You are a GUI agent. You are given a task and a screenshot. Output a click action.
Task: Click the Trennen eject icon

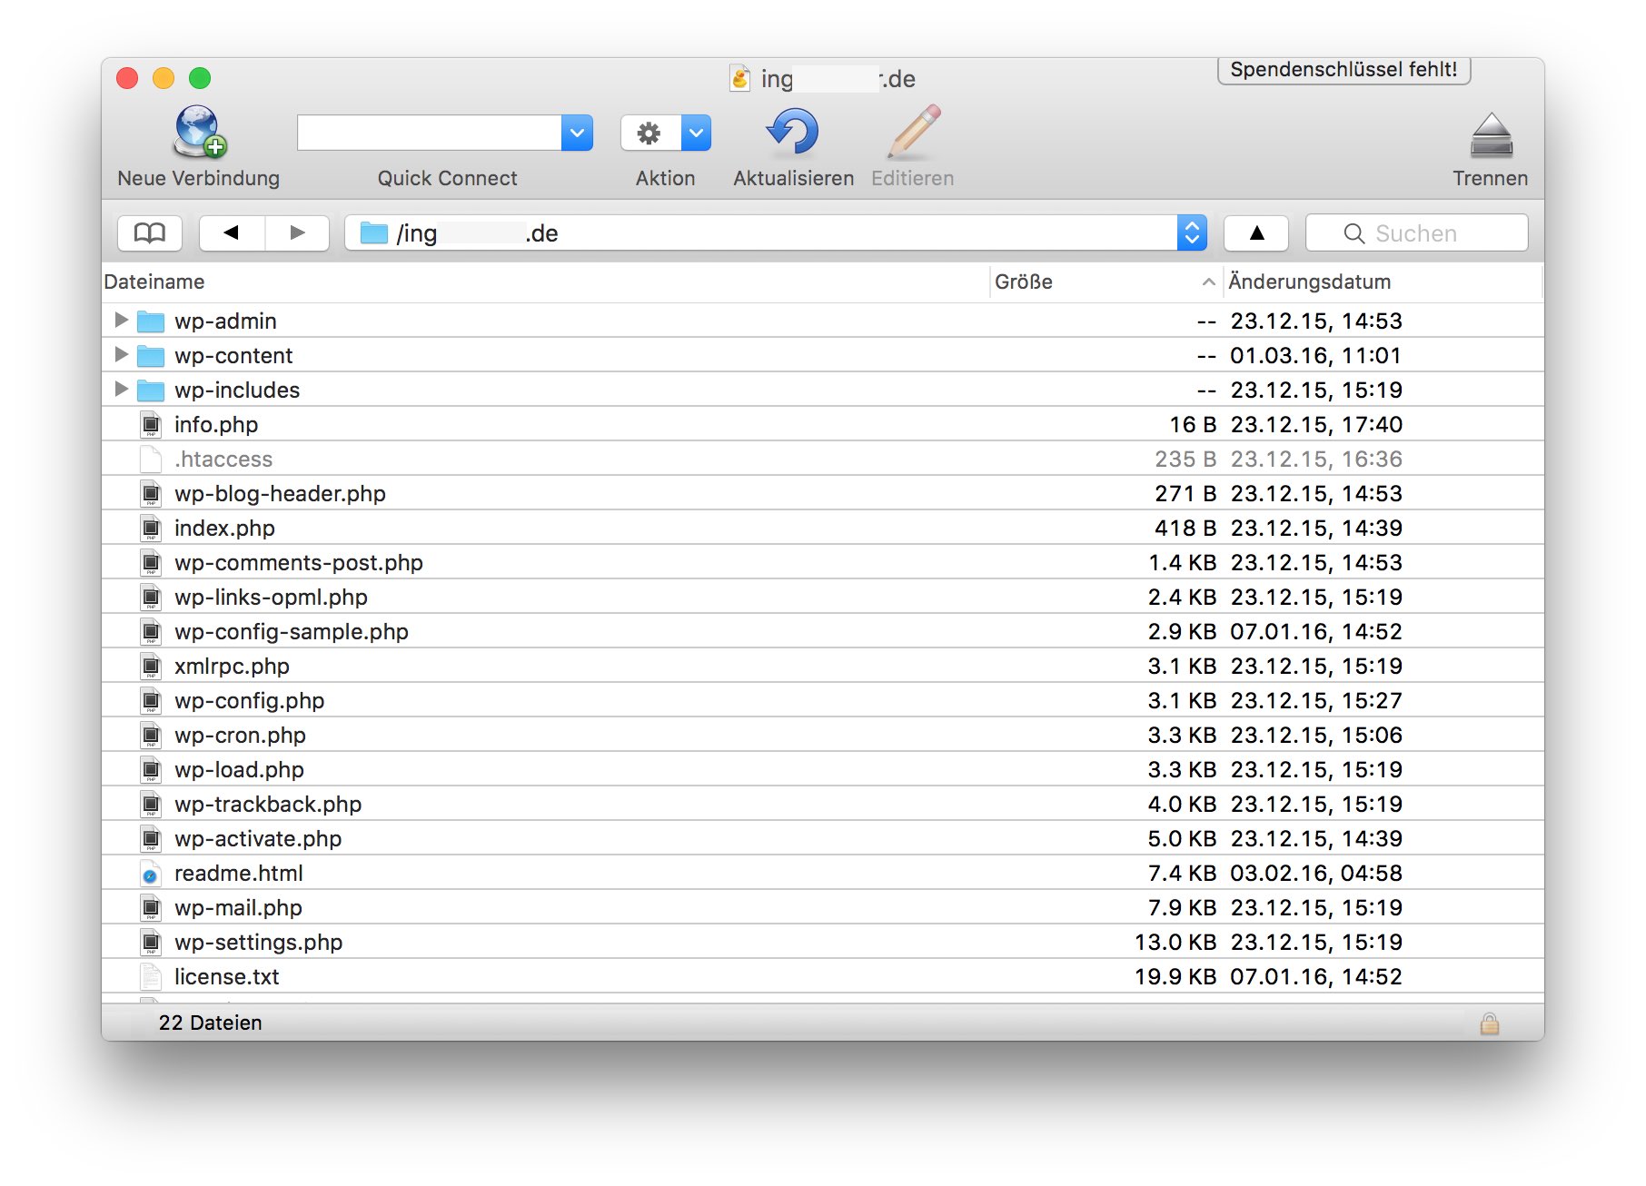click(1490, 136)
